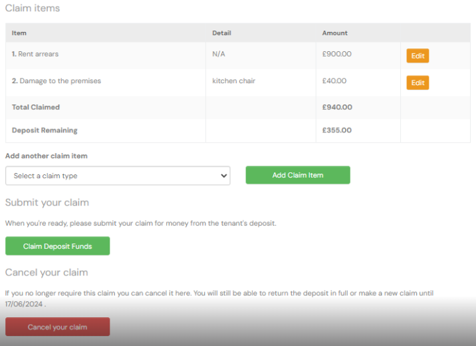The width and height of the screenshot is (476, 346).
Task: Click the Item column header
Action: tap(19, 33)
